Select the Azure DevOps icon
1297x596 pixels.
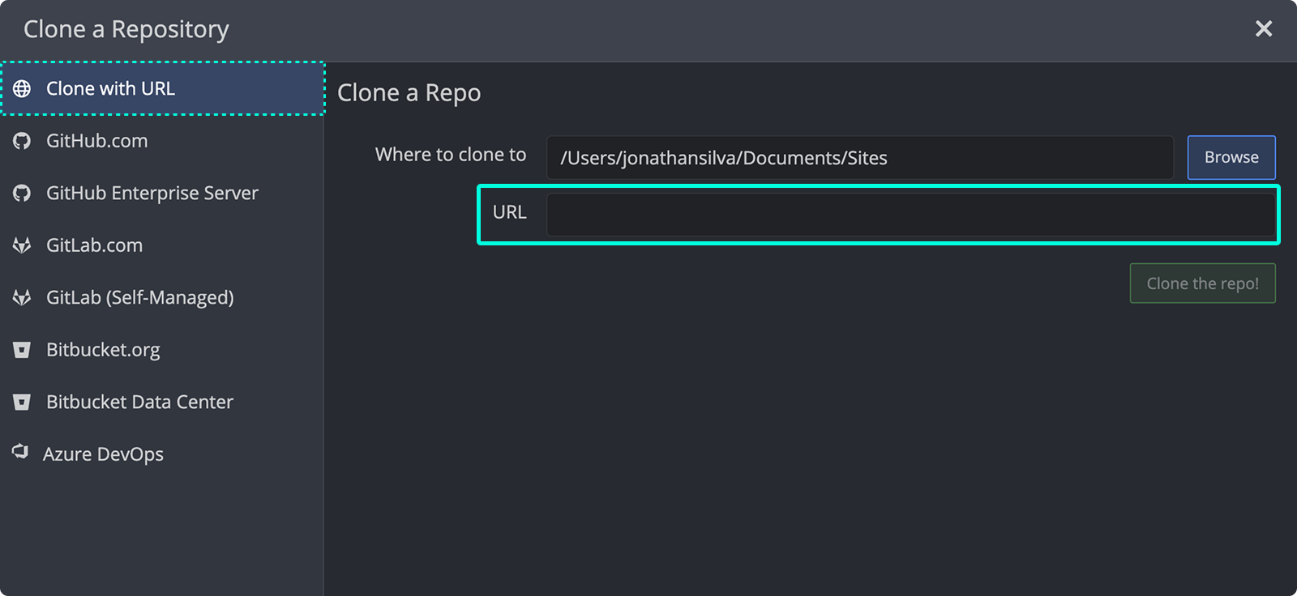click(x=22, y=453)
